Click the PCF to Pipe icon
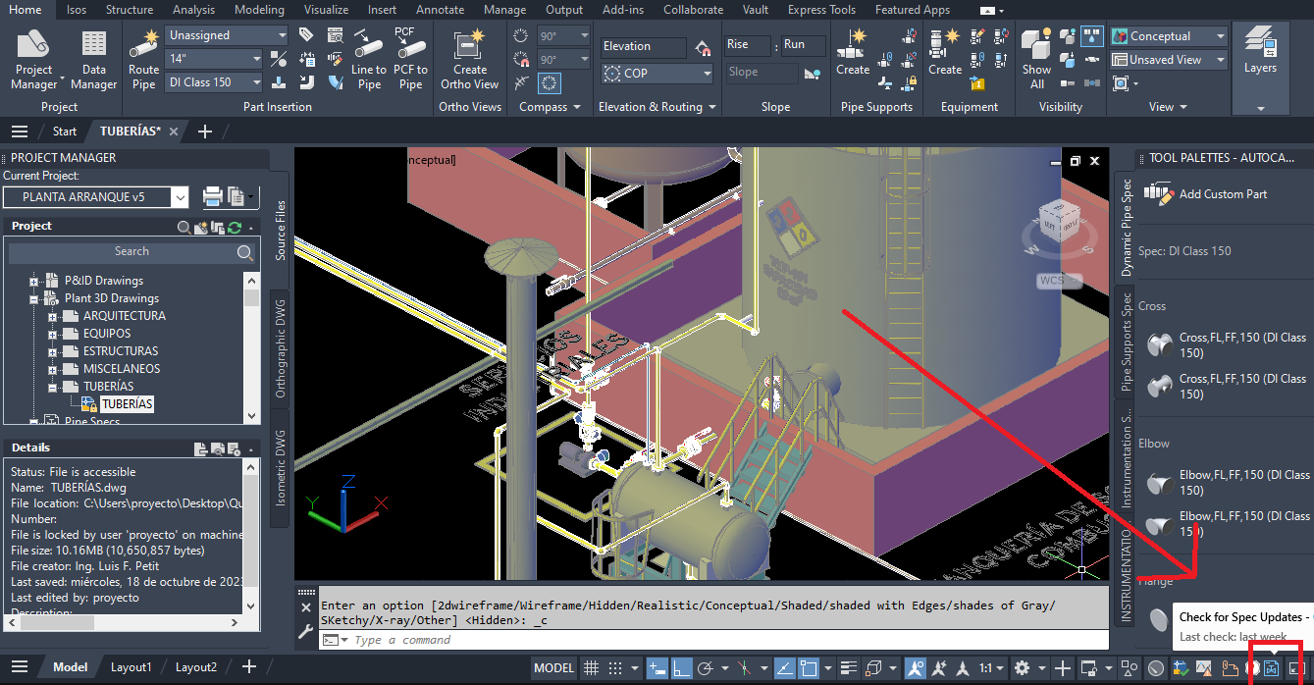Viewport: 1314px width, 685px height. click(409, 60)
